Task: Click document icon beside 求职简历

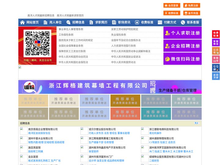Action: (91, 22)
